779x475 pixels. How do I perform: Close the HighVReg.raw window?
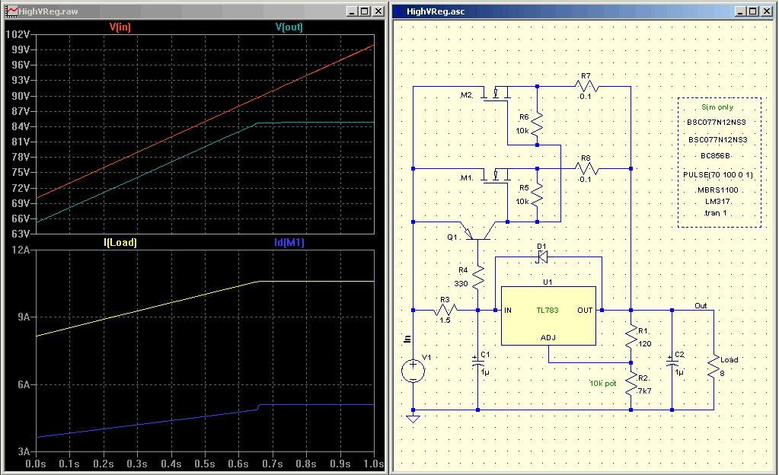[378, 11]
